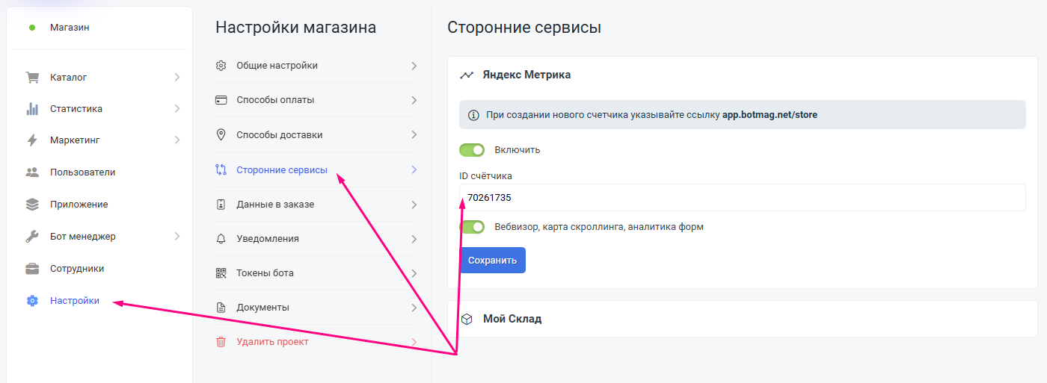Image resolution: width=1047 pixels, height=383 pixels.
Task: Click the wrench Bot manager icon
Action: coord(32,237)
